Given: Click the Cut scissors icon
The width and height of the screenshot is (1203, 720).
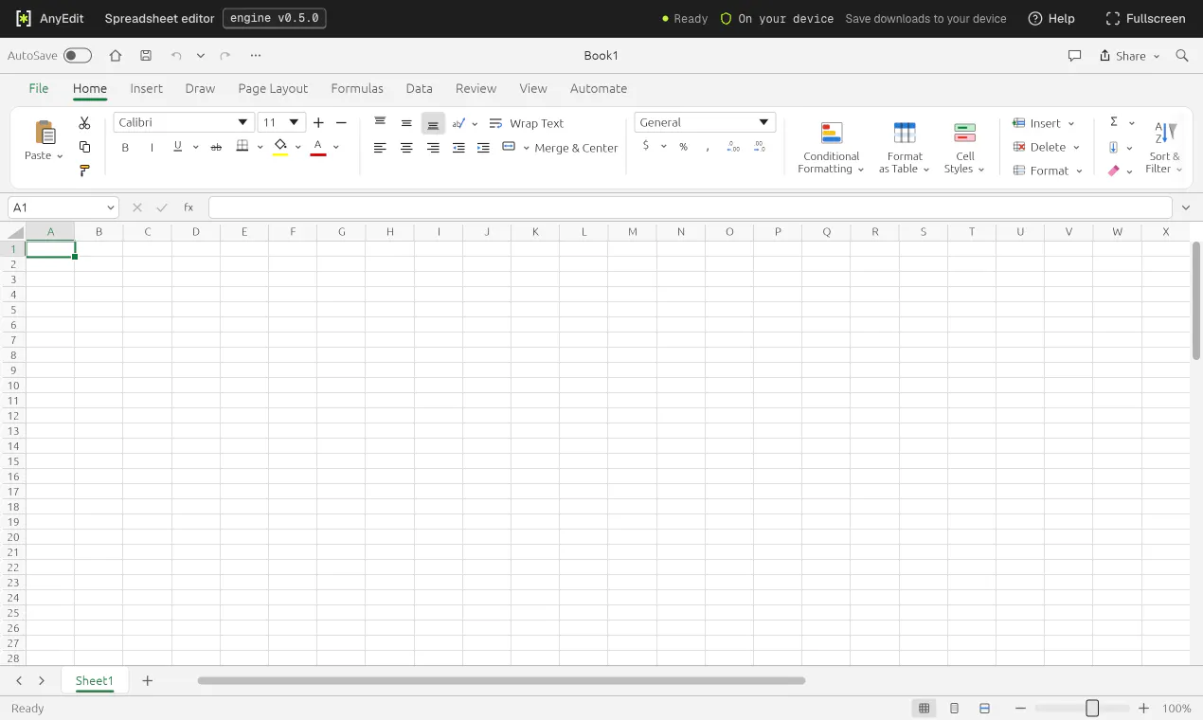Looking at the screenshot, I should (x=84, y=123).
